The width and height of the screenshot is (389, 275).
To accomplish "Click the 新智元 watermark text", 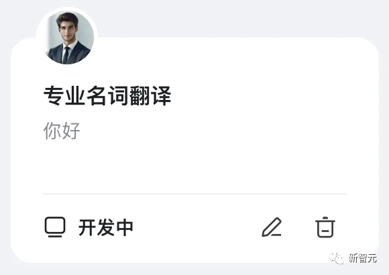I will point(363,258).
